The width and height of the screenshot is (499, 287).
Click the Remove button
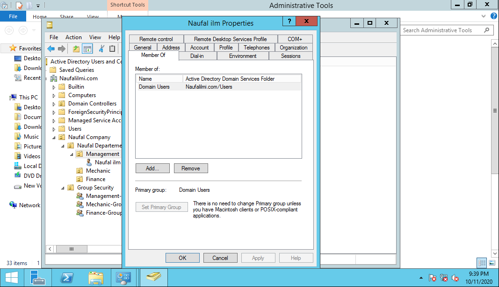point(191,168)
